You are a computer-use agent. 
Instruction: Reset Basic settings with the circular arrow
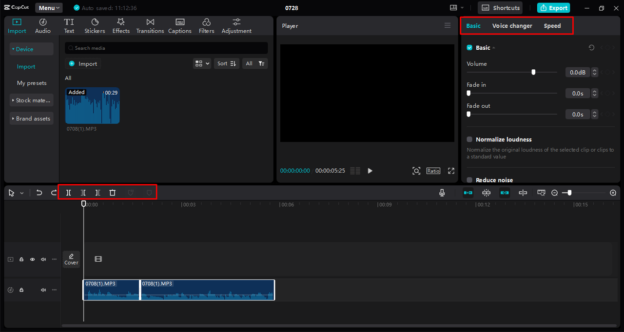click(591, 47)
